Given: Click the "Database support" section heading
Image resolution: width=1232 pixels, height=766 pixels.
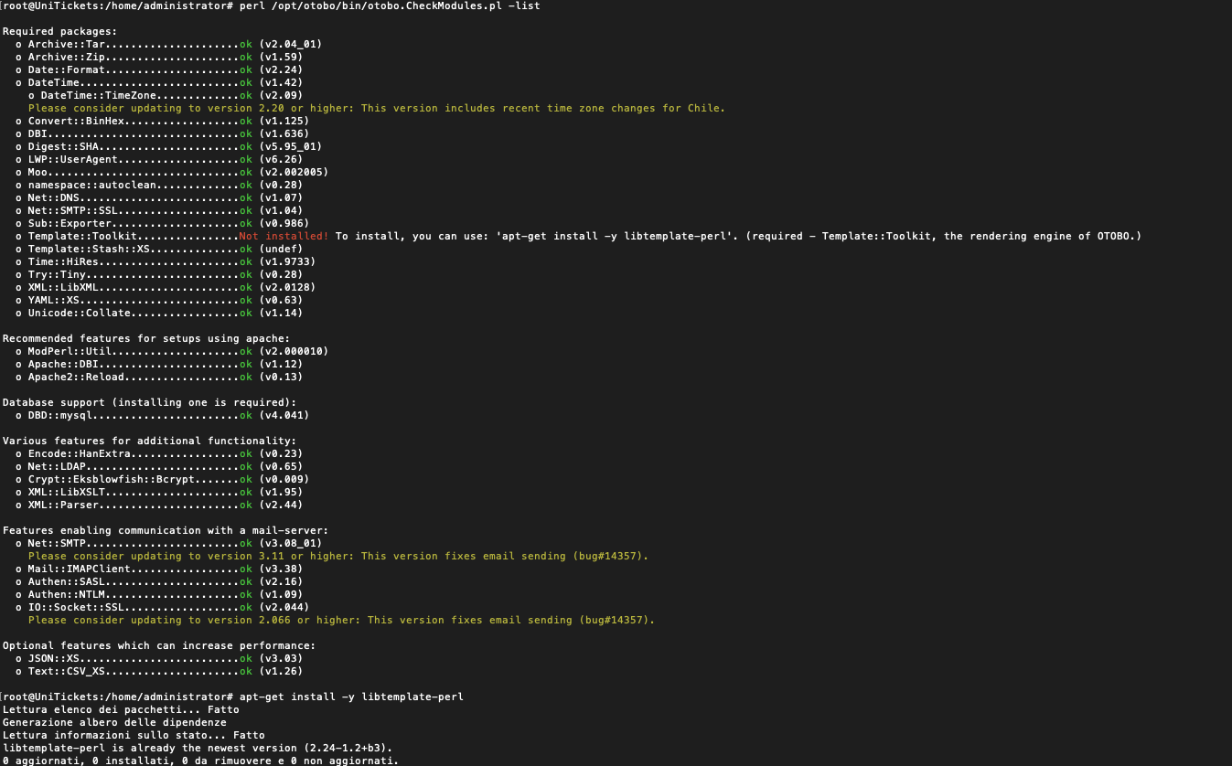Looking at the screenshot, I should point(149,402).
